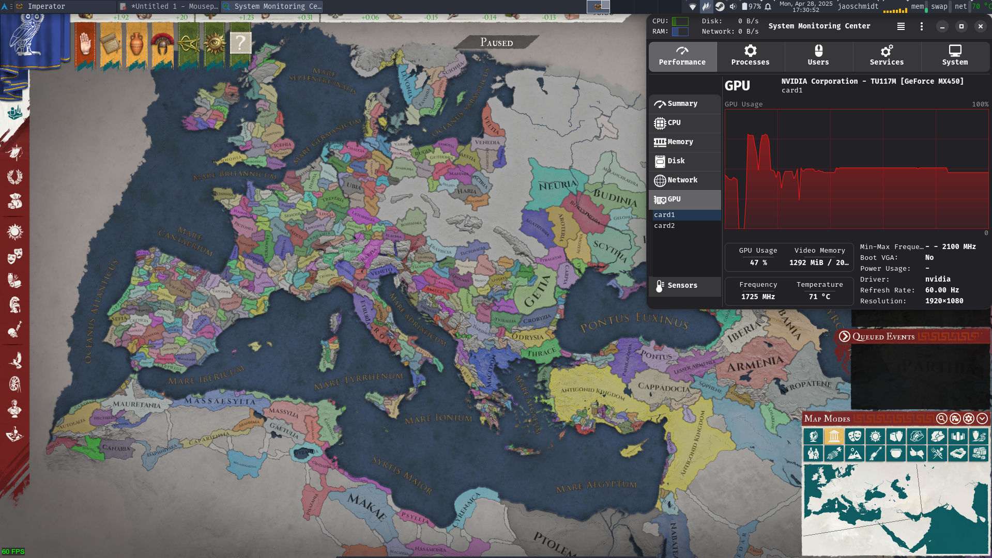The height and width of the screenshot is (558, 992).
Task: Click the map search magnifier icon
Action: pos(942,419)
